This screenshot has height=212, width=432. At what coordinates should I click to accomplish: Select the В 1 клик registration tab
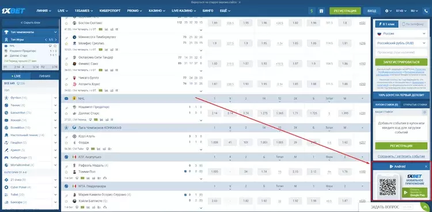pos(387,24)
